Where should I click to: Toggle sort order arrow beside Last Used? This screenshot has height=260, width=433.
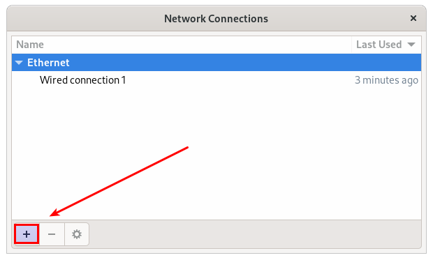pyautogui.click(x=411, y=45)
